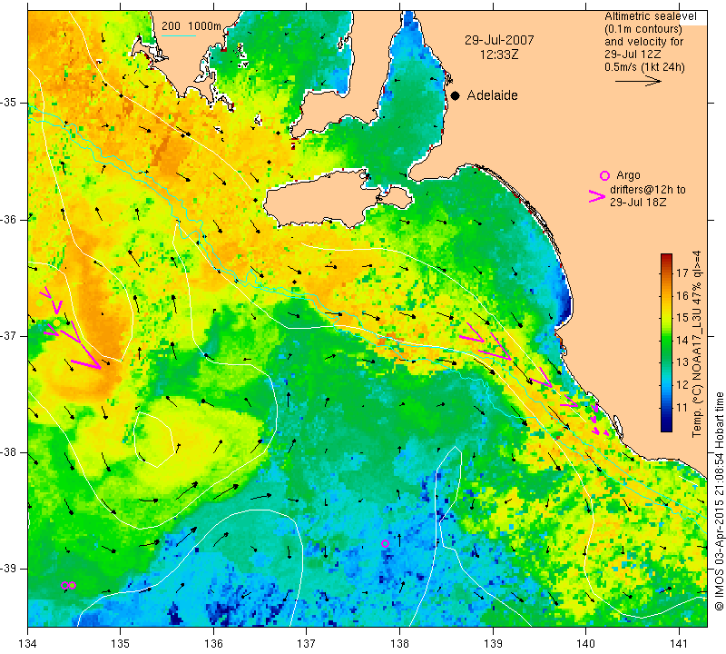
Task: Click the Argo legend label
Action: 628,175
